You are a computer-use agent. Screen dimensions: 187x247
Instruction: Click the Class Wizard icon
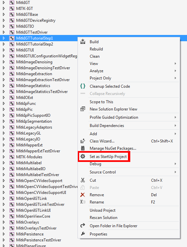tap(83, 141)
